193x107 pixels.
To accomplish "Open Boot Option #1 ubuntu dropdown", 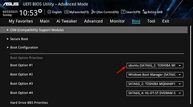I will (x=155, y=66).
